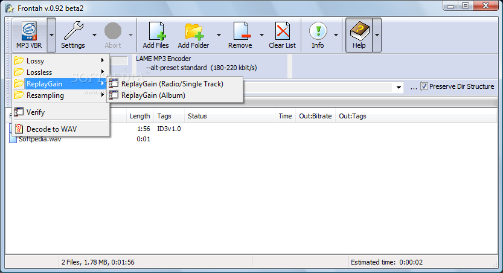
Task: Open the Info dropdown arrow
Action: point(336,35)
